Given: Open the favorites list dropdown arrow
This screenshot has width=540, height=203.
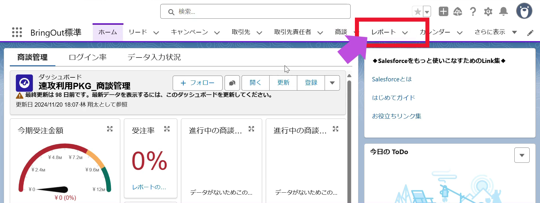Looking at the screenshot, I should (427, 12).
